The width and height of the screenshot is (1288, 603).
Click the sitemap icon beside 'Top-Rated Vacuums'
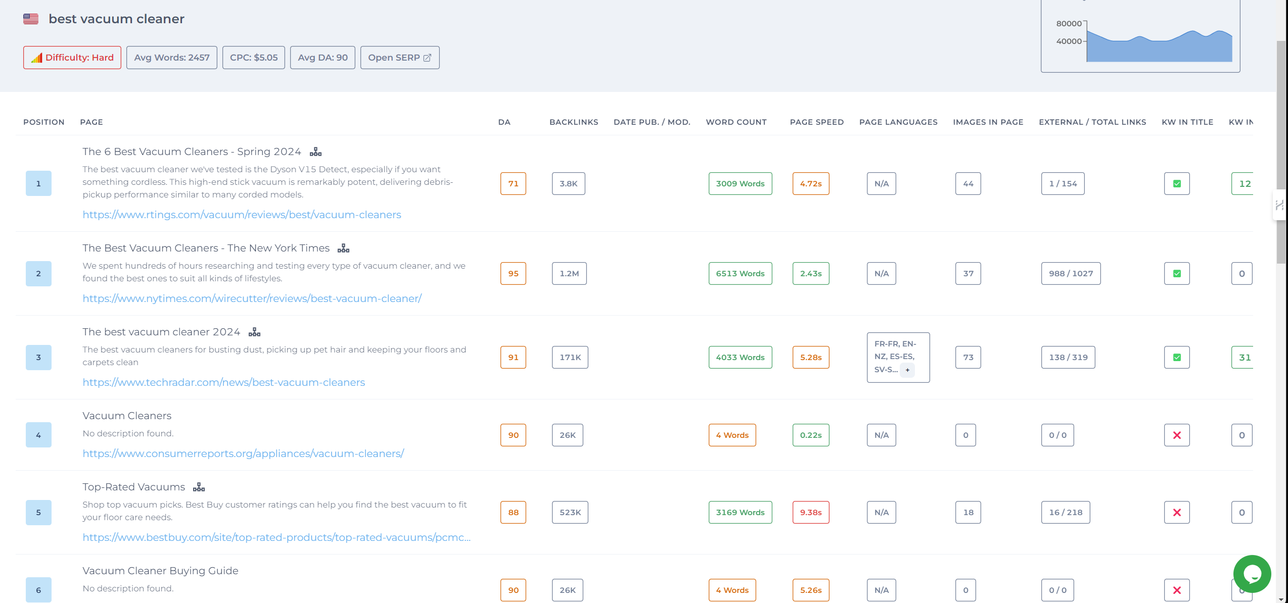(199, 486)
